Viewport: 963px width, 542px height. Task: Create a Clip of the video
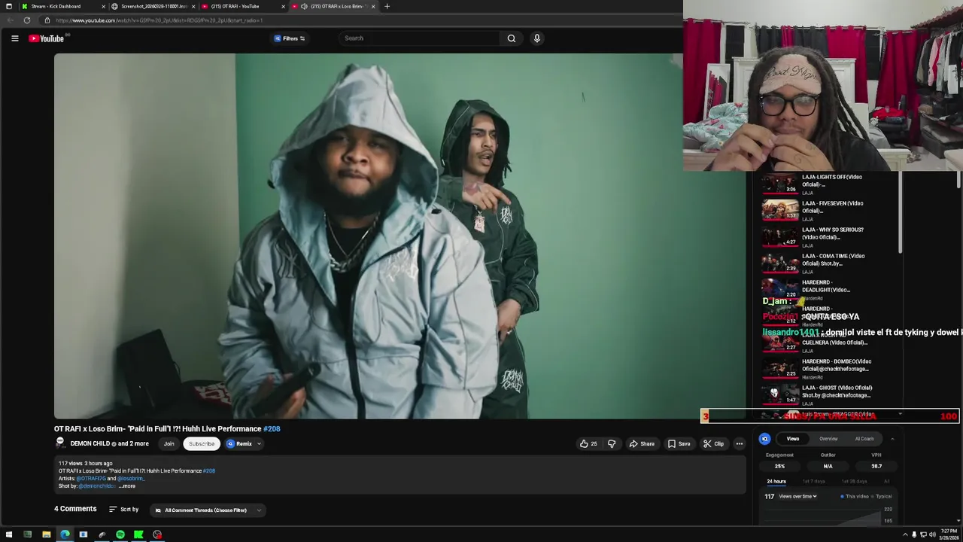point(713,444)
